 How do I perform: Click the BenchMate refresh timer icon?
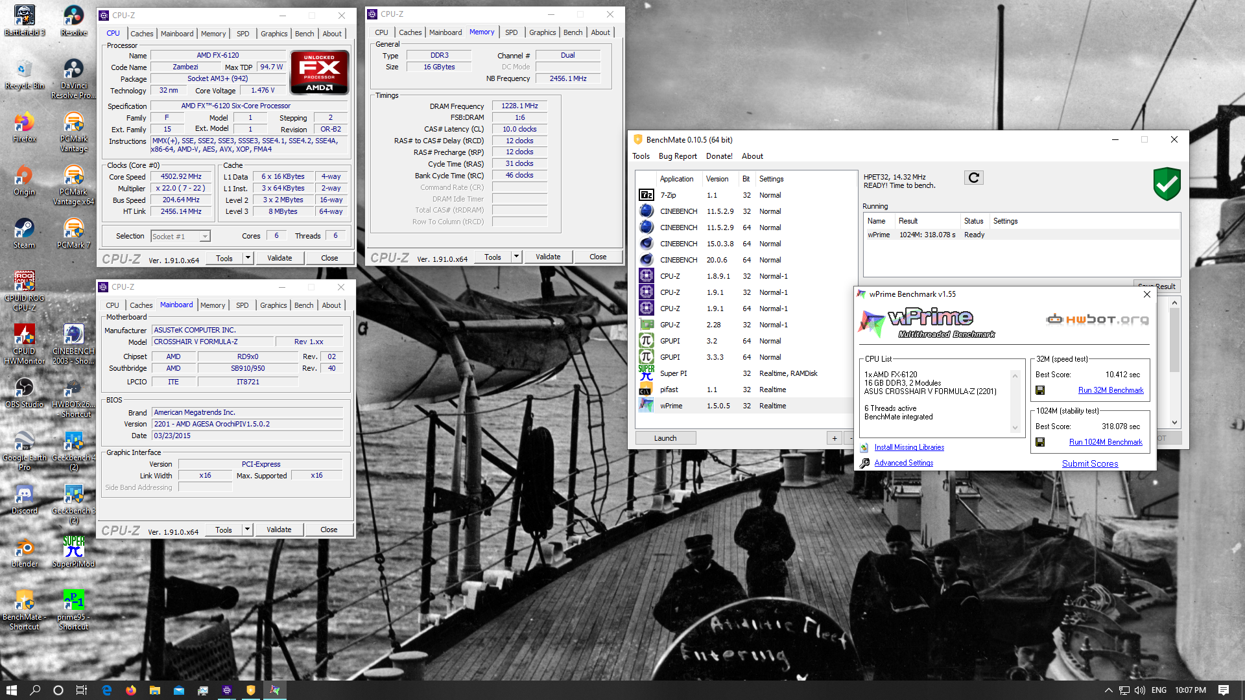(973, 178)
